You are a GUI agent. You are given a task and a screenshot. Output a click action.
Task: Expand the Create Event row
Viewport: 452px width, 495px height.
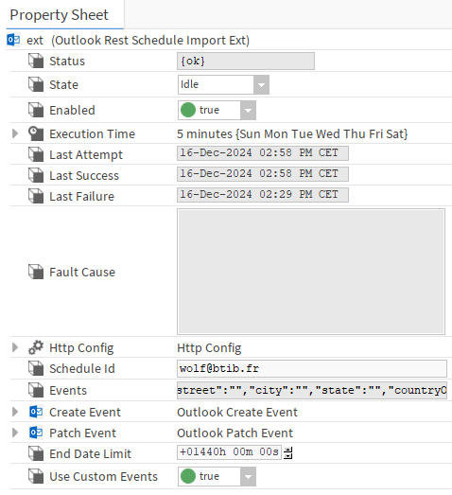click(15, 412)
